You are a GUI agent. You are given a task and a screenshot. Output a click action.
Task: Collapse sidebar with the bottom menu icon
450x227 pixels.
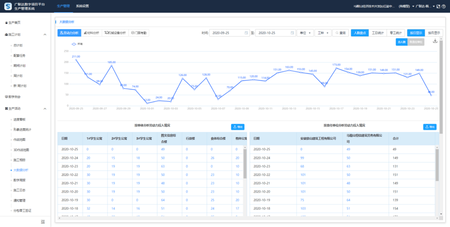(x=43, y=222)
